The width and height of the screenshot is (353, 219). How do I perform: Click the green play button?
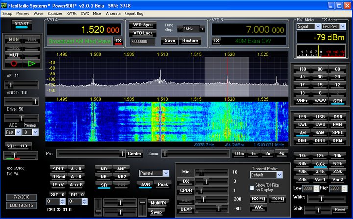coord(31,64)
